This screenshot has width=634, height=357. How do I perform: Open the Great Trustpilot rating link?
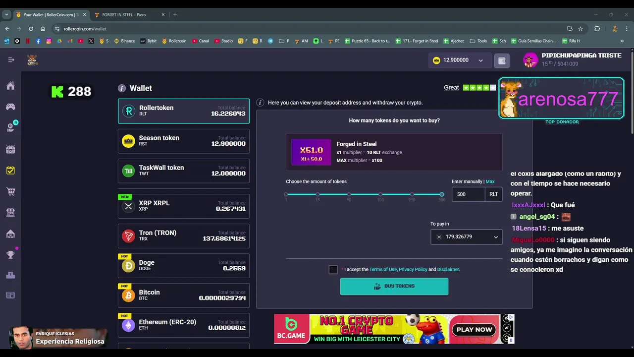coord(451,88)
